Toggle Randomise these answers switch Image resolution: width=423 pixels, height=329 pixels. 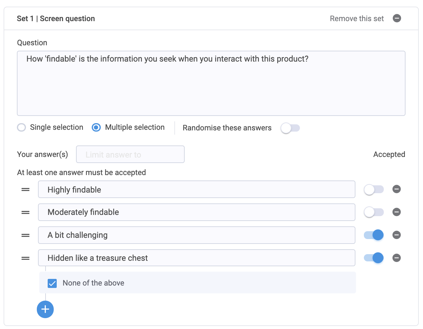click(290, 128)
